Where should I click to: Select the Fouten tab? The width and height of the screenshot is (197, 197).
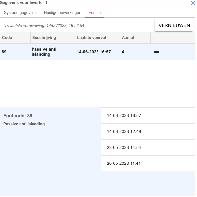95,13
